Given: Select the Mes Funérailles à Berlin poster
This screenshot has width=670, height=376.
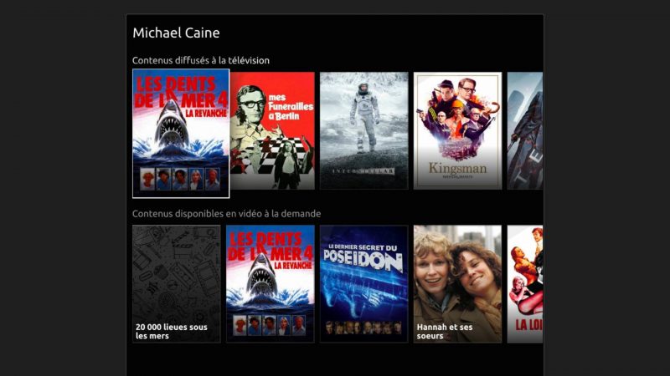Looking at the screenshot, I should [x=272, y=130].
